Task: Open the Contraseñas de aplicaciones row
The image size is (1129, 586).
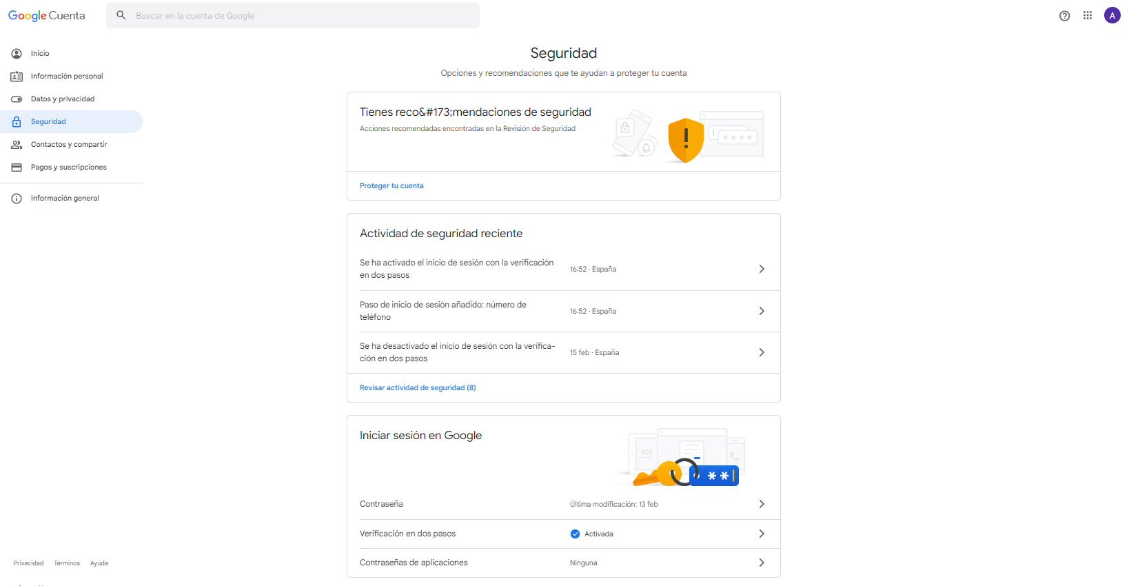Action: 563,563
